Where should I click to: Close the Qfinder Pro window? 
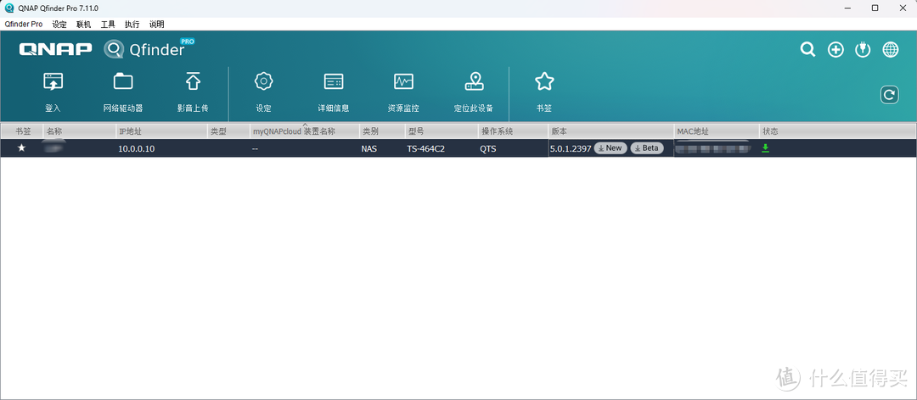(902, 8)
